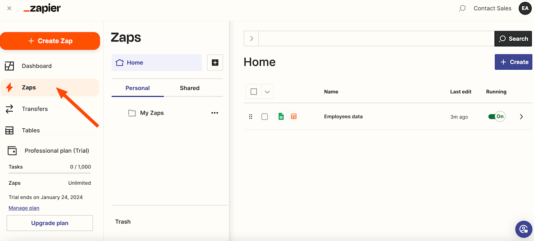Click Trial ends on January 24, 2024 text
The height and width of the screenshot is (241, 534).
click(x=46, y=197)
